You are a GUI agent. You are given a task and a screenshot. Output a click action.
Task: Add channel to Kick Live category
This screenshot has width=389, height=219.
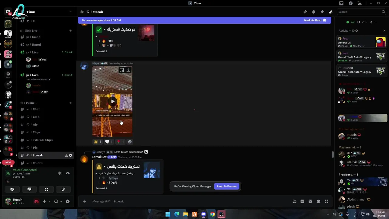point(71,31)
